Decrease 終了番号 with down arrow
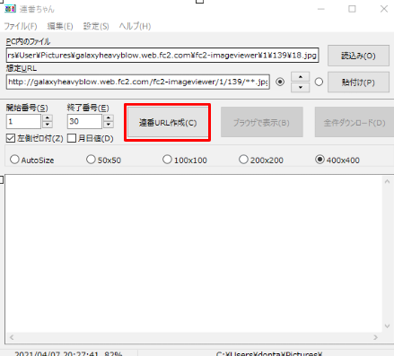Screen dimensions: 394x356 tap(109, 125)
